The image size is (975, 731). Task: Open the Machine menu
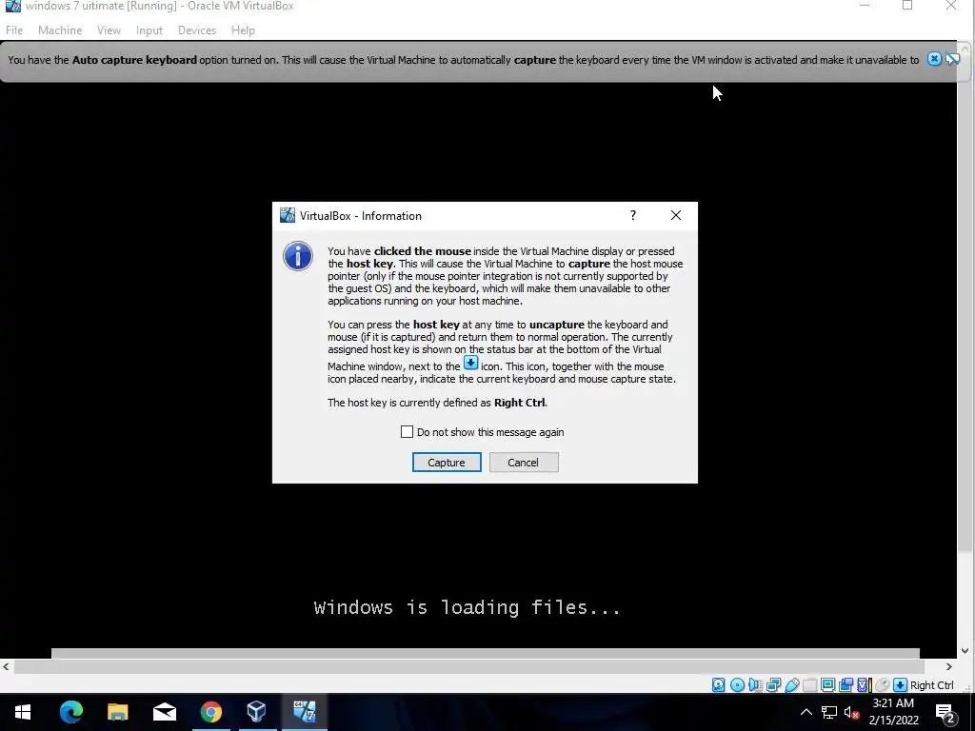click(x=60, y=30)
